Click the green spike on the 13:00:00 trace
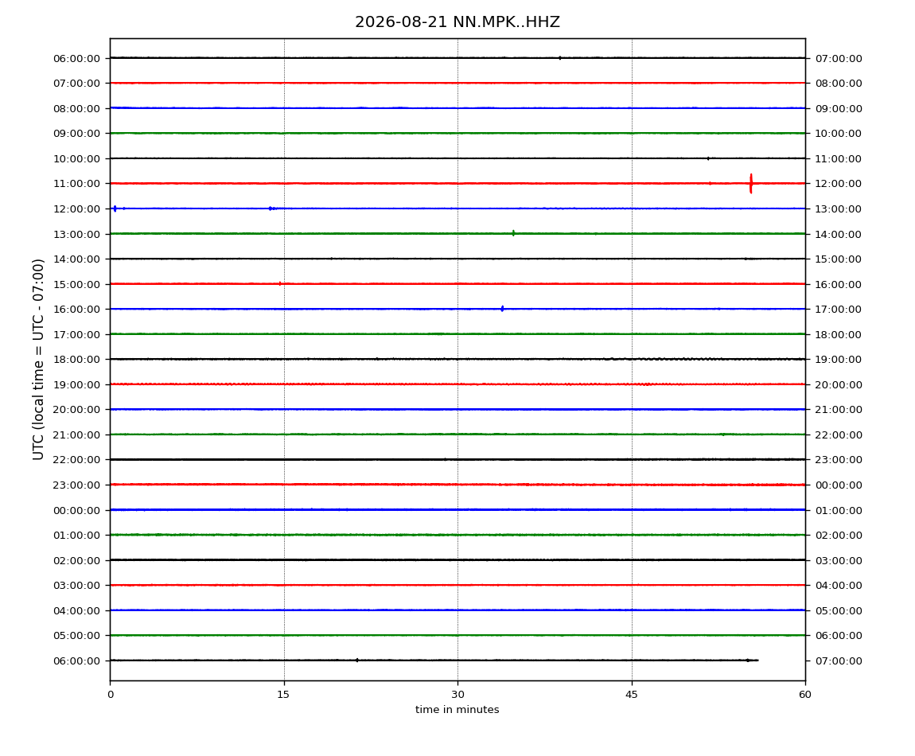The height and width of the screenshot is (756, 915). tap(513, 233)
